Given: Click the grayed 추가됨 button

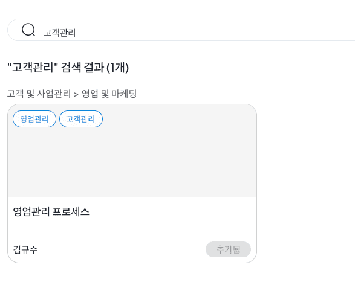Looking at the screenshot, I should [x=228, y=249].
